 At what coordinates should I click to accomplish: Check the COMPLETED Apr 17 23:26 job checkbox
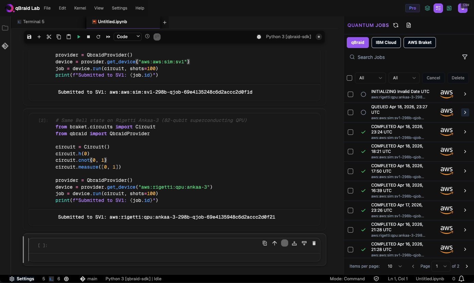[350, 210]
